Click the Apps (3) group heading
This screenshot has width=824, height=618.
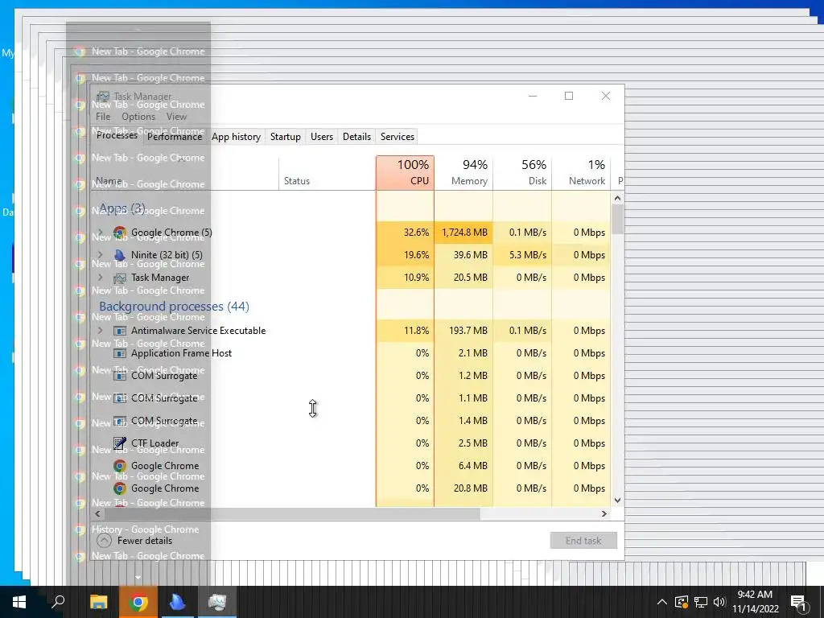point(122,208)
